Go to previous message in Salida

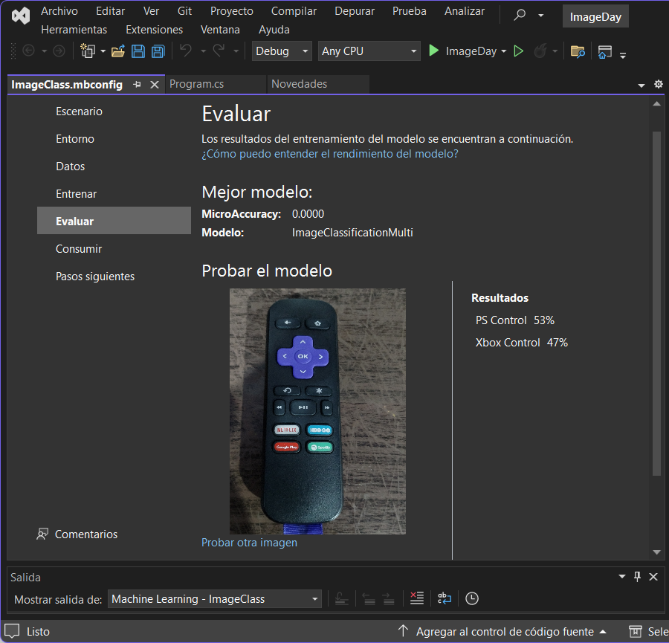point(369,598)
